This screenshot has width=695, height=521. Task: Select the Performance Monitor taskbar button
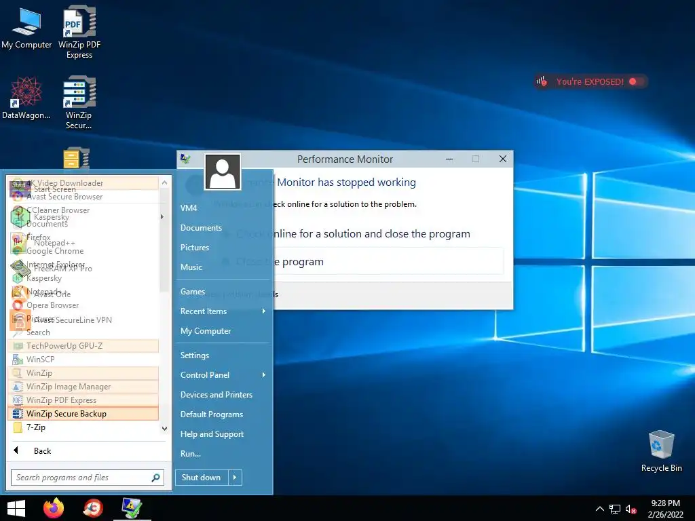pos(132,508)
